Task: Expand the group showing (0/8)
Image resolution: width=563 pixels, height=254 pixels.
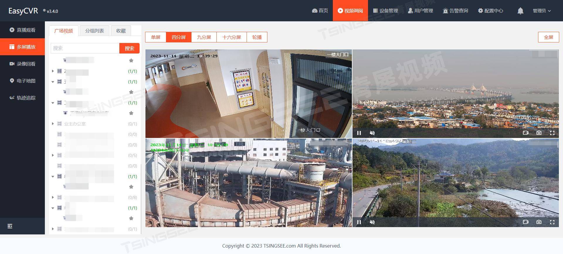Action: coord(53,197)
